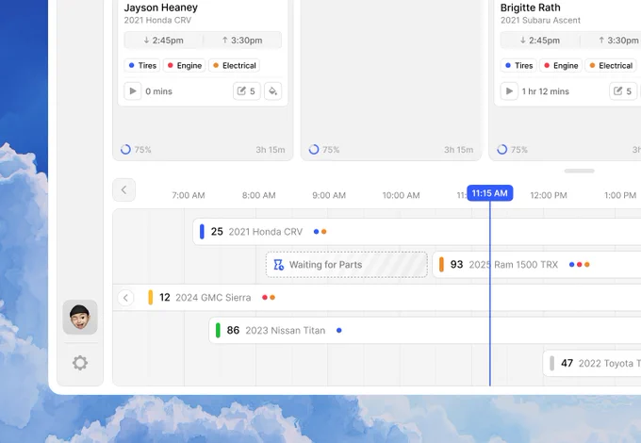Image resolution: width=641 pixels, height=443 pixels.
Task: Click 75% progress ring in third column
Action: 502,150
